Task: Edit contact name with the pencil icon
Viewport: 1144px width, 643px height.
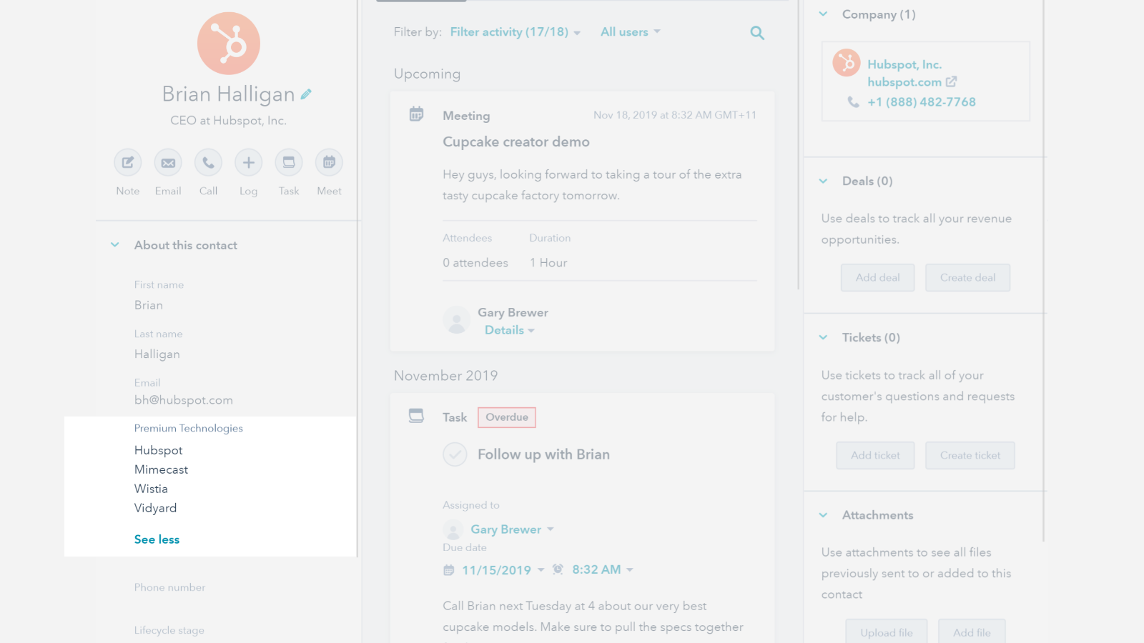Action: [x=306, y=94]
